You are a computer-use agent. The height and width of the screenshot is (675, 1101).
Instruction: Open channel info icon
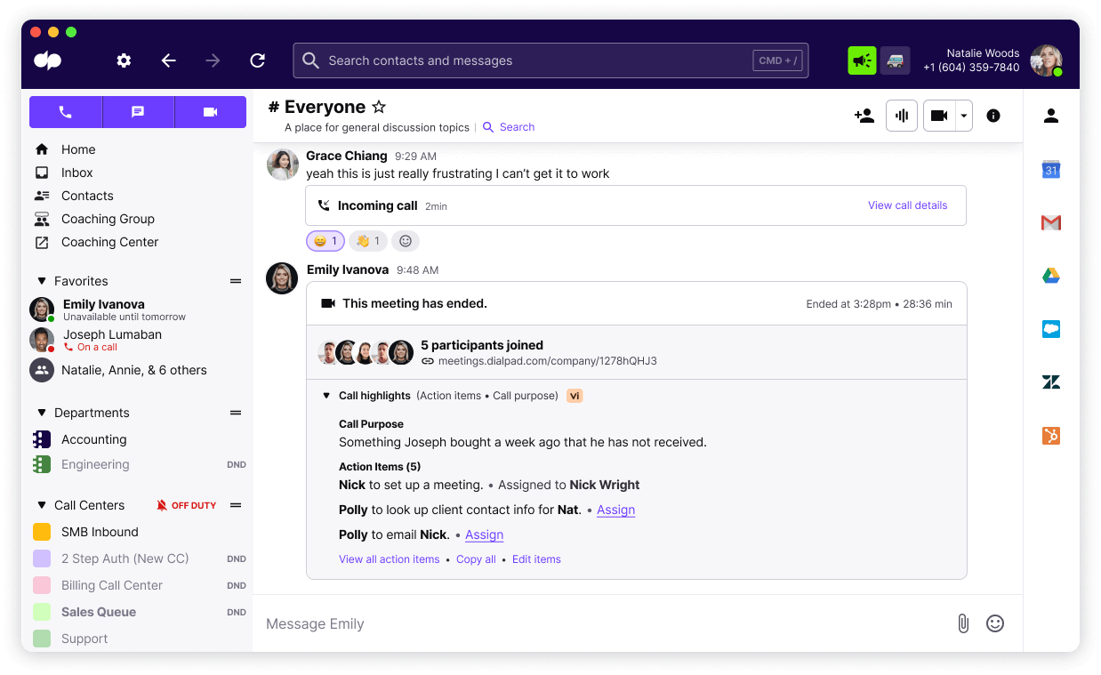(x=993, y=116)
